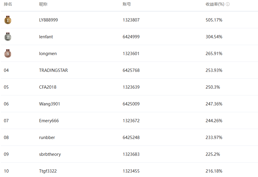Open the Emery666 nickname
The width and height of the screenshot is (258, 177).
(49, 121)
